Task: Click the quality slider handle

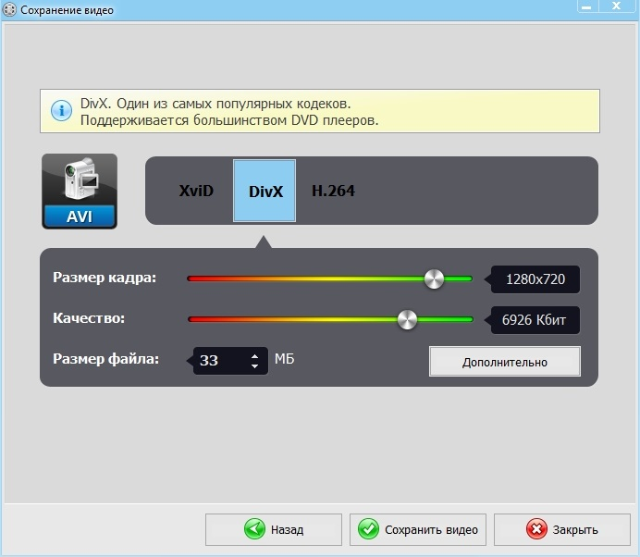Action: click(x=407, y=319)
